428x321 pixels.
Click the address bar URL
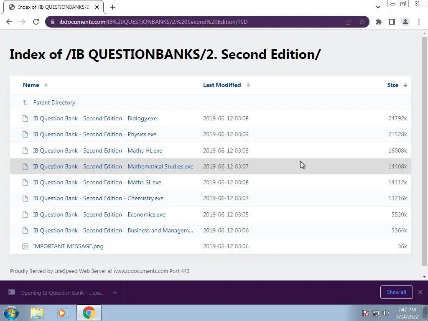pyautogui.click(x=153, y=22)
